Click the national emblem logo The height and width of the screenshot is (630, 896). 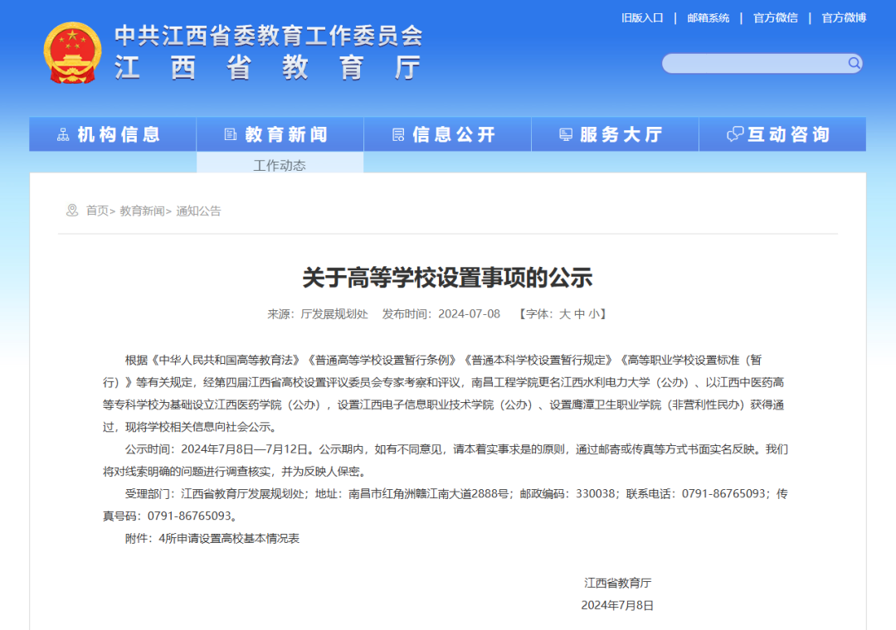[73, 54]
